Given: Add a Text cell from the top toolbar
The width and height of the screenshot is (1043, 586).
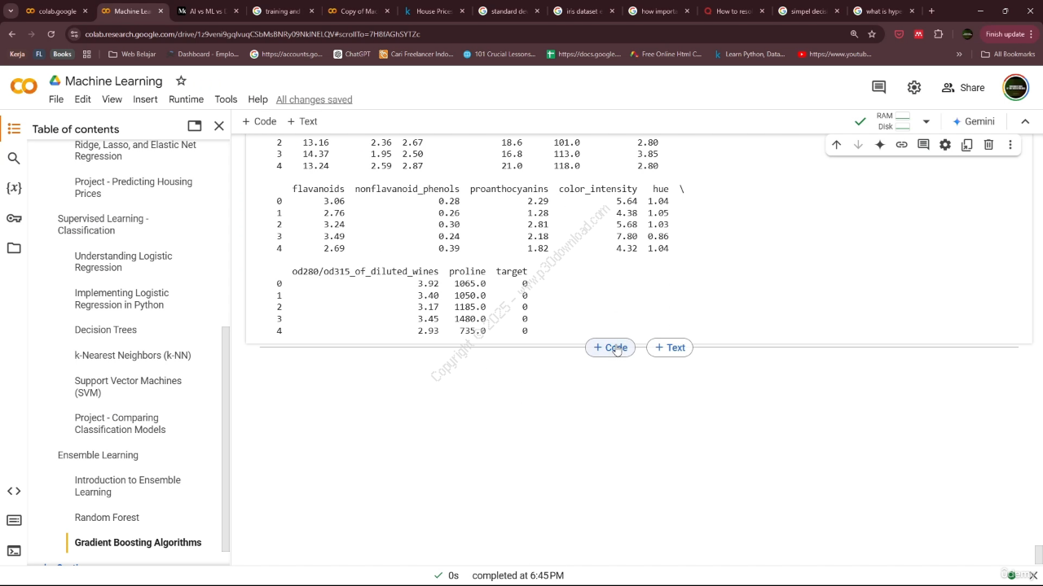Looking at the screenshot, I should point(302,121).
